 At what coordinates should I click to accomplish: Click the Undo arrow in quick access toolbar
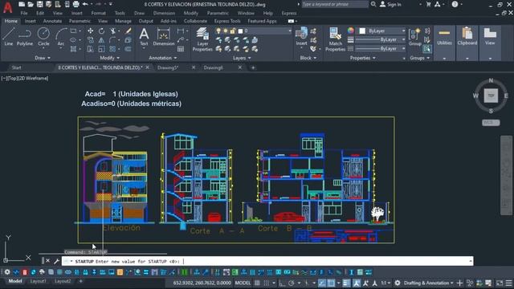coord(85,4)
